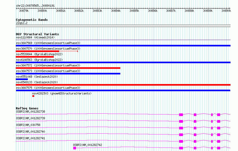The width and height of the screenshot is (238, 151).
Task: Click the 30883k ruler tick label
Action: [x=97, y=11]
